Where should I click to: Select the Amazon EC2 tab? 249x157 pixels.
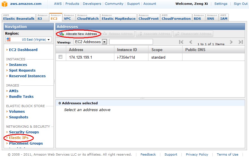coord(56,17)
